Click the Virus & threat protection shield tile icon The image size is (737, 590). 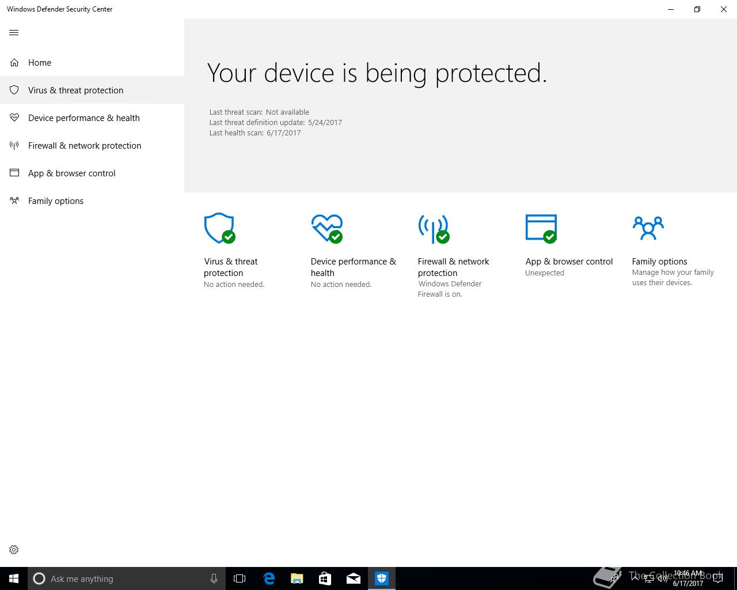point(220,229)
